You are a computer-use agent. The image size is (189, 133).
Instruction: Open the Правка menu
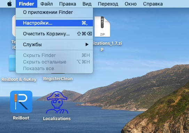[x=68, y=4]
